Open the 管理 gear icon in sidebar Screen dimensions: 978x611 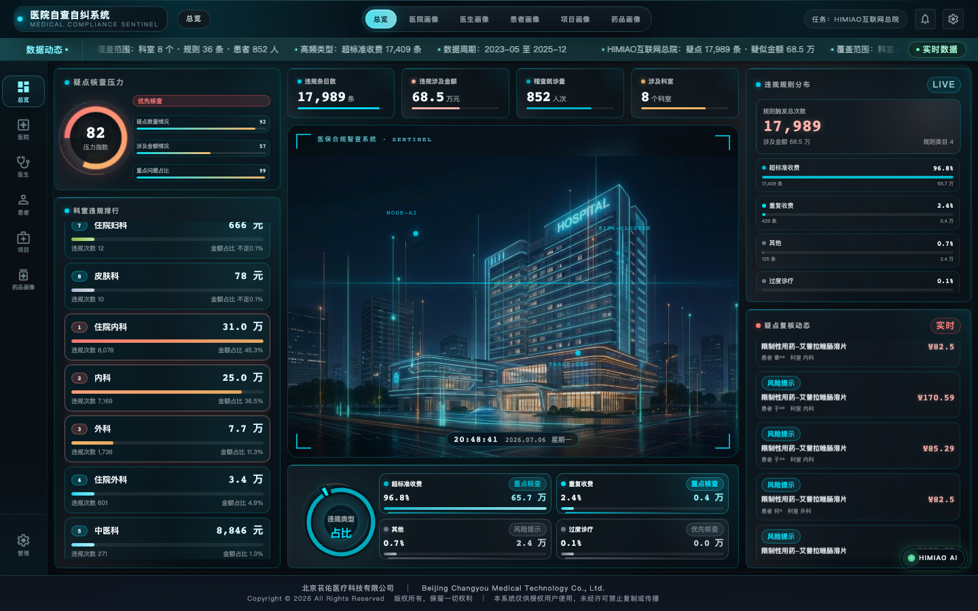coord(23,544)
